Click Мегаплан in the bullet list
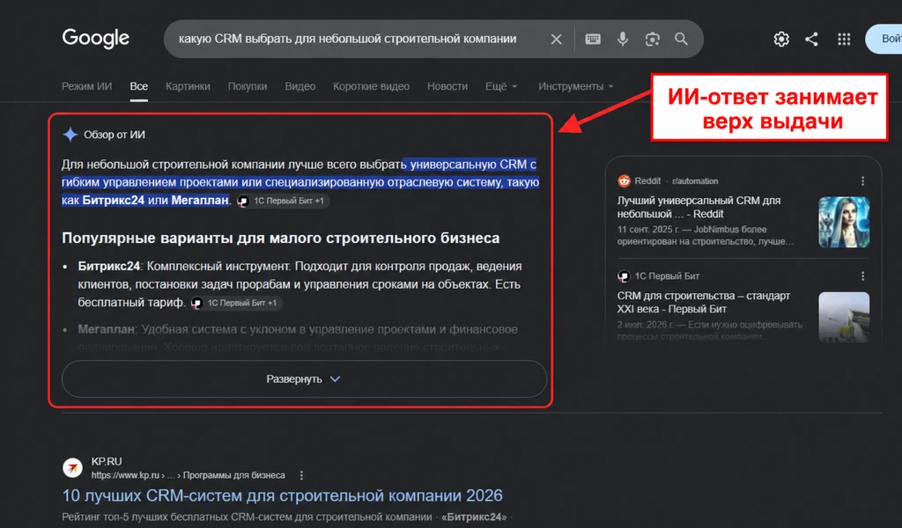 [106, 330]
